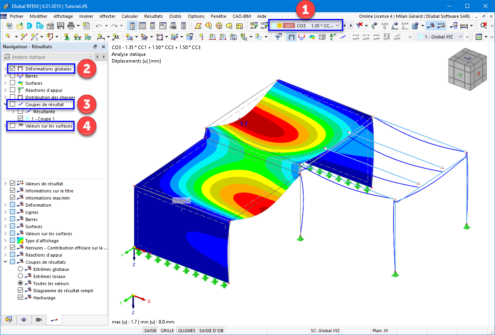
Task: Select the rhomboid window selection tool
Action: click(x=198, y=26)
